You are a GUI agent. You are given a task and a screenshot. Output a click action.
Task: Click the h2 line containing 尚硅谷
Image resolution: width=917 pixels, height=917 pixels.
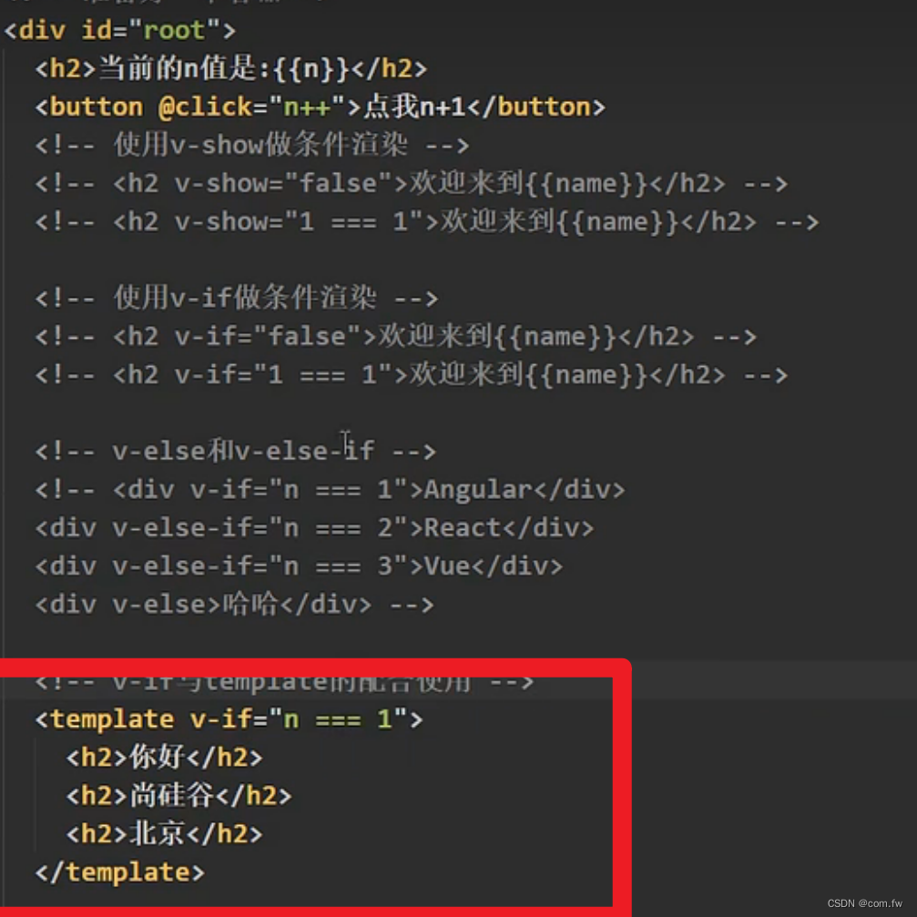[x=179, y=796]
